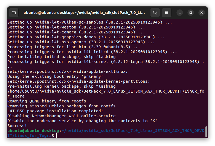Minimize the terminal window
The image size is (215, 146).
[180, 13]
